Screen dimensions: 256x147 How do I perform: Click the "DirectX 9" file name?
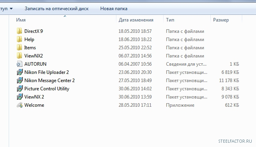pos(33,31)
